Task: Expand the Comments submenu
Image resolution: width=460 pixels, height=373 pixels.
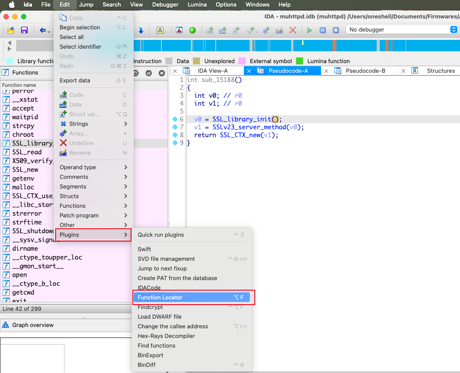Action: 93,177
